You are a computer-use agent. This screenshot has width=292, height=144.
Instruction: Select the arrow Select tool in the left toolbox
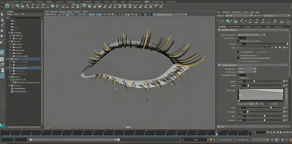2,14
